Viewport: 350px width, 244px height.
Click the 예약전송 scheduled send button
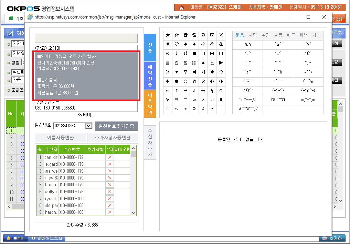(150, 75)
